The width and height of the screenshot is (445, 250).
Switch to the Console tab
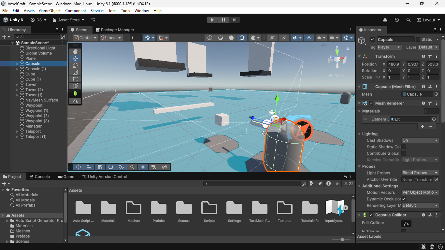click(40, 177)
